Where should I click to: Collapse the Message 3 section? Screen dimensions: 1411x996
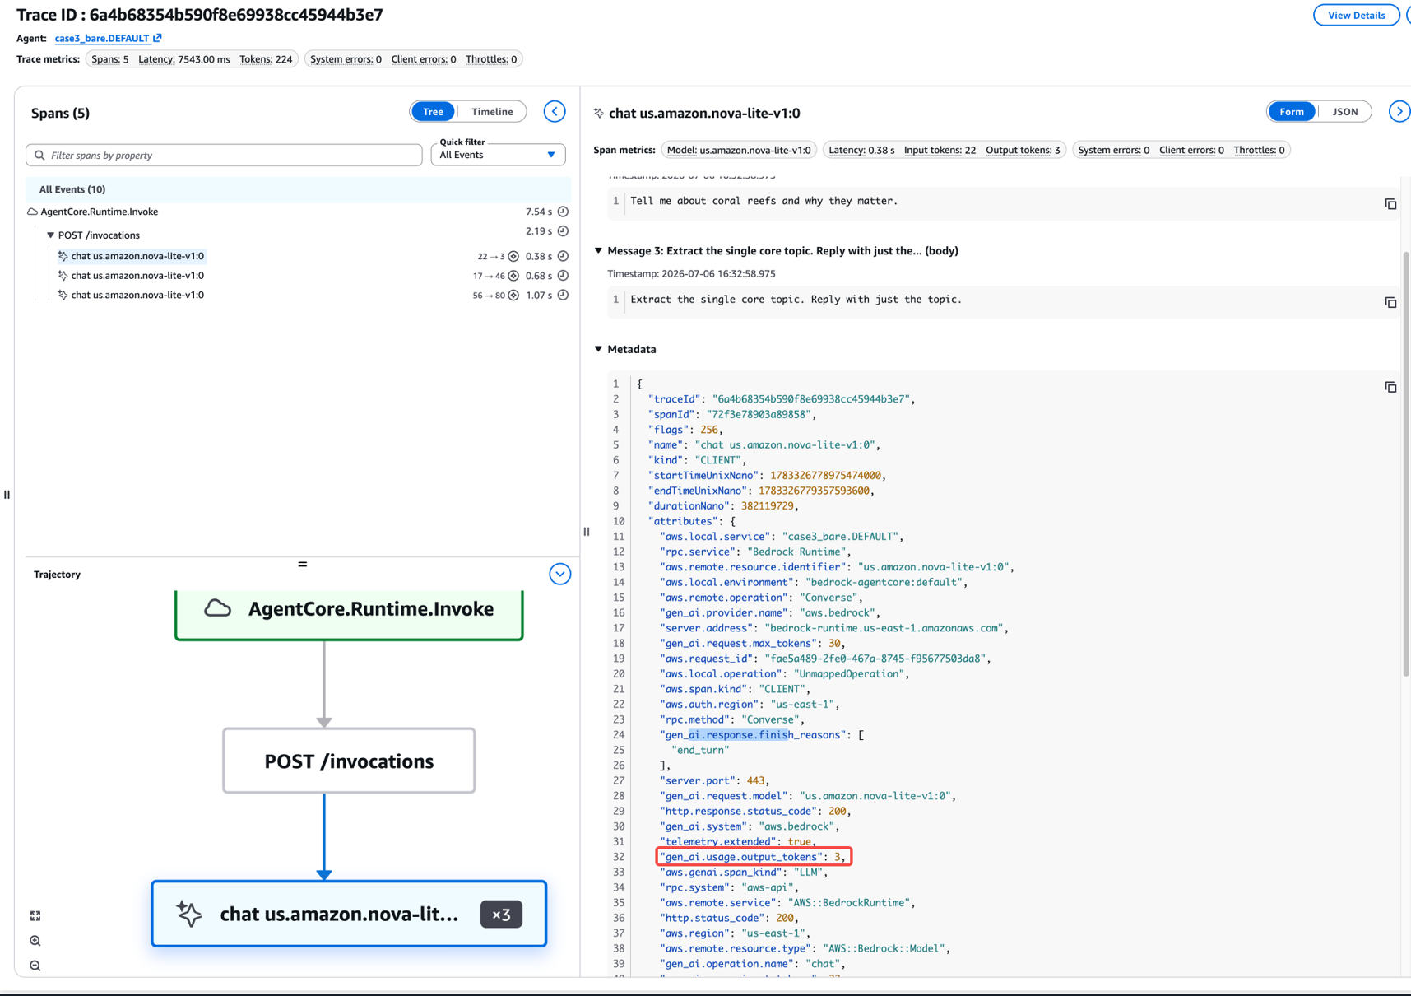click(x=598, y=251)
